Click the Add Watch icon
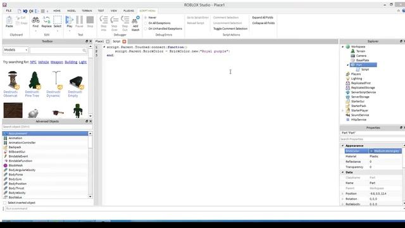Image resolution: width=405 pixels, height=228 pixels. click(x=135, y=20)
